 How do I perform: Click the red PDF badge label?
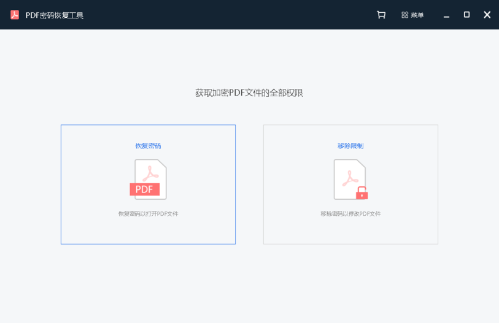[144, 189]
